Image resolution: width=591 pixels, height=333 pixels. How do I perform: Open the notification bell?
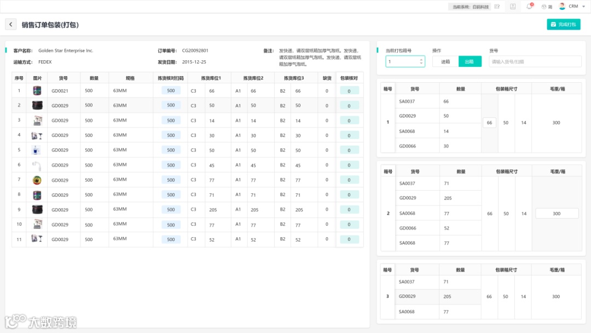point(529,7)
